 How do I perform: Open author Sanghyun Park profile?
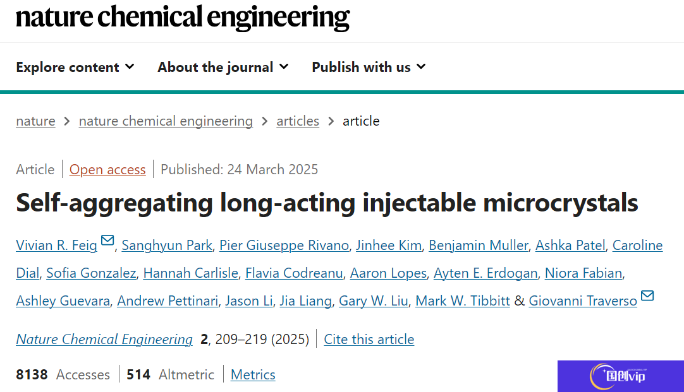click(167, 245)
